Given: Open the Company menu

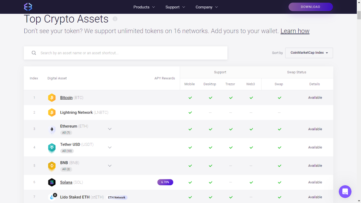Looking at the screenshot, I should click(207, 7).
